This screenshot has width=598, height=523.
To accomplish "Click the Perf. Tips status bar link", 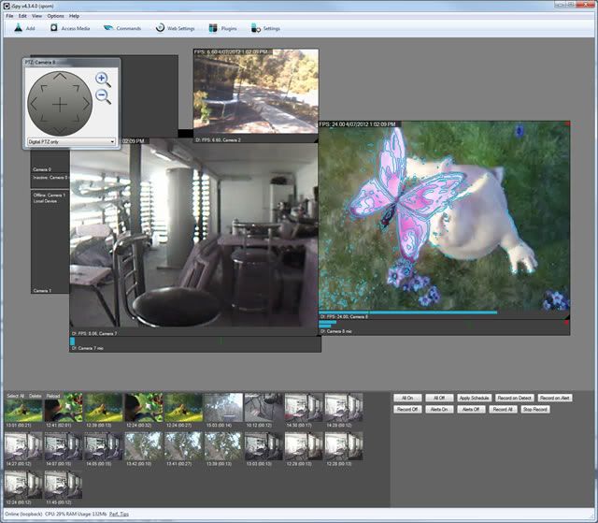I will pyautogui.click(x=121, y=515).
